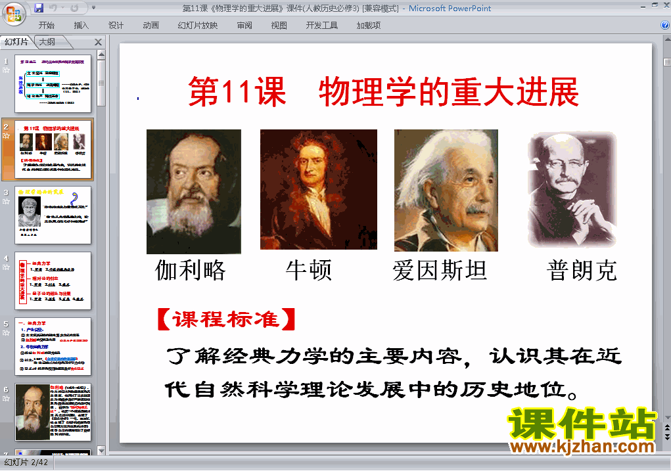Restore down the PowerPoint window
Viewport: 671px width, 471px height.
[x=655, y=5]
